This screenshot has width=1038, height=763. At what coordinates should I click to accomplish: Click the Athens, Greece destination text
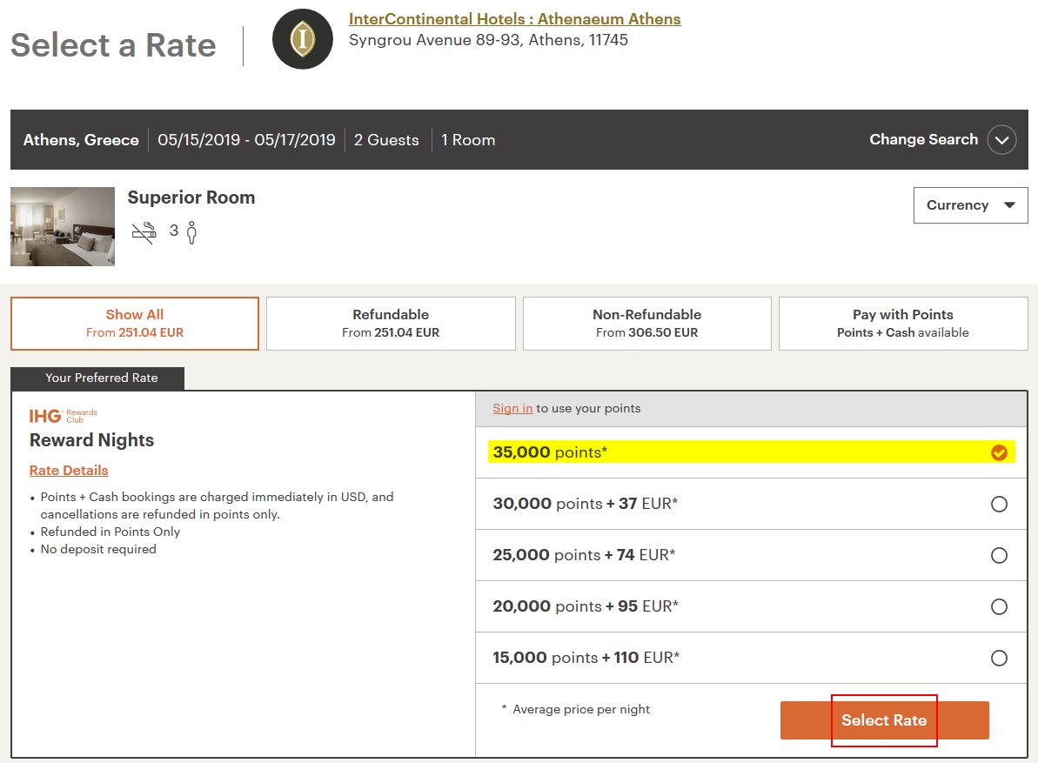click(x=81, y=140)
